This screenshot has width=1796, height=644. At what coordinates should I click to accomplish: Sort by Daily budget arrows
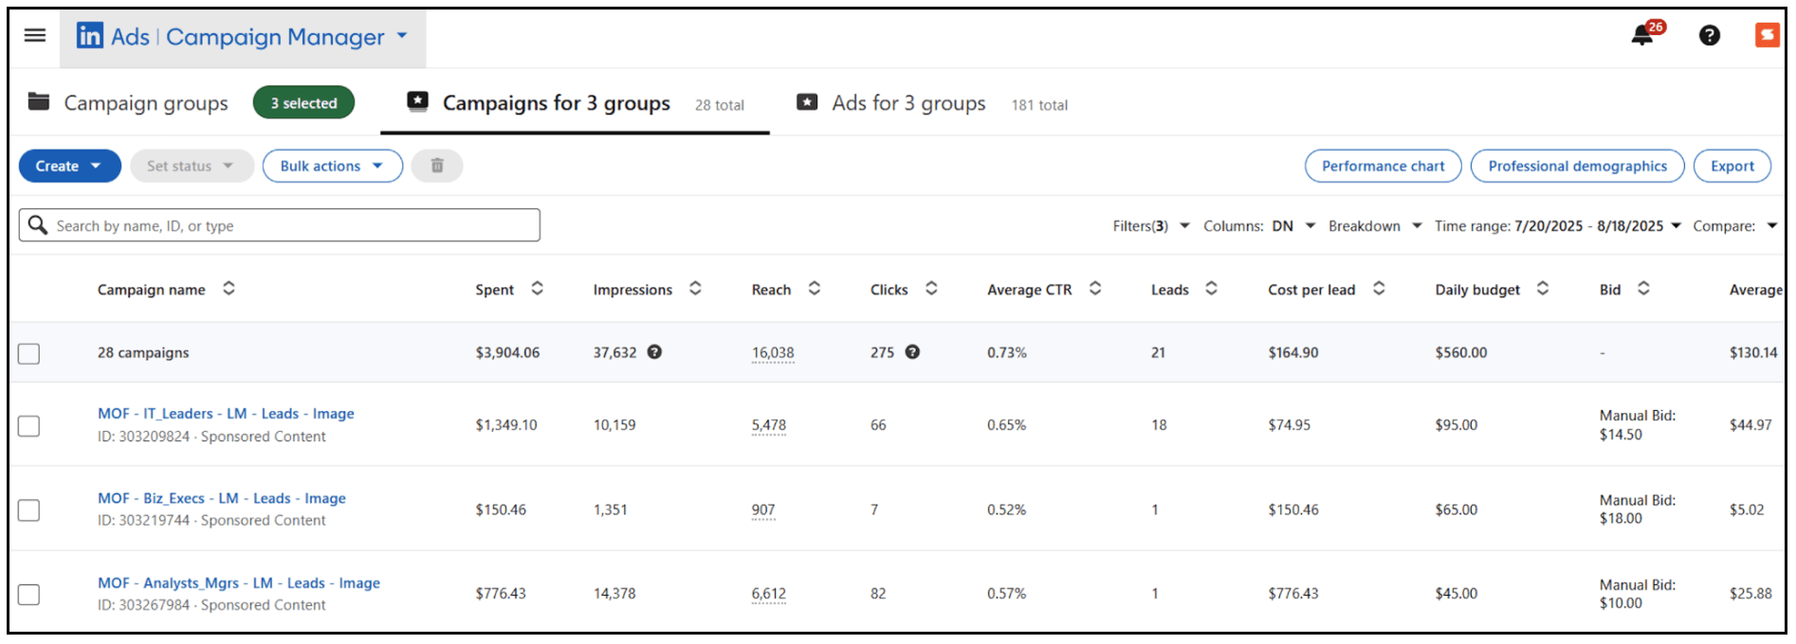pyautogui.click(x=1543, y=288)
